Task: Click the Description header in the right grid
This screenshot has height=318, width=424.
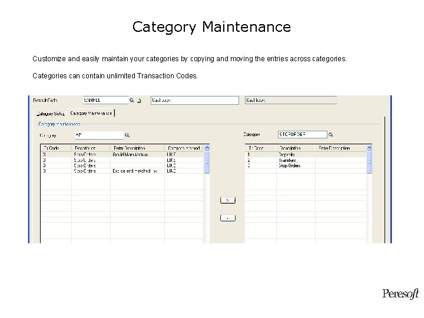Action: point(296,148)
